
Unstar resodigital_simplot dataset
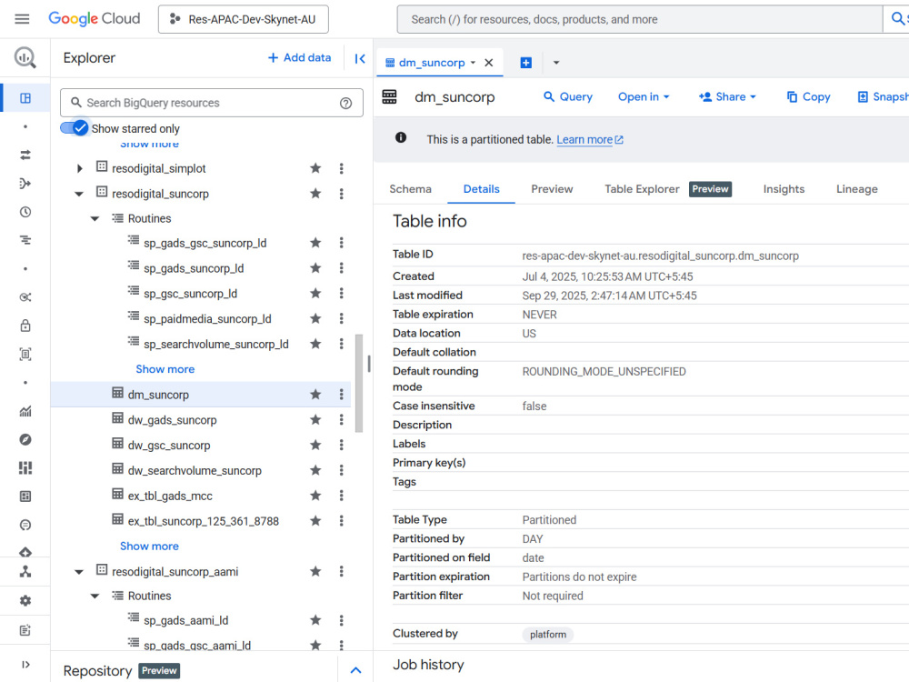pyautogui.click(x=315, y=168)
